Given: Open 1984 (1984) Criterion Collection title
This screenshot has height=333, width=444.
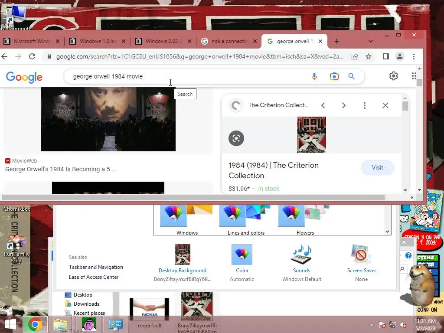Looking at the screenshot, I should click(x=274, y=170).
